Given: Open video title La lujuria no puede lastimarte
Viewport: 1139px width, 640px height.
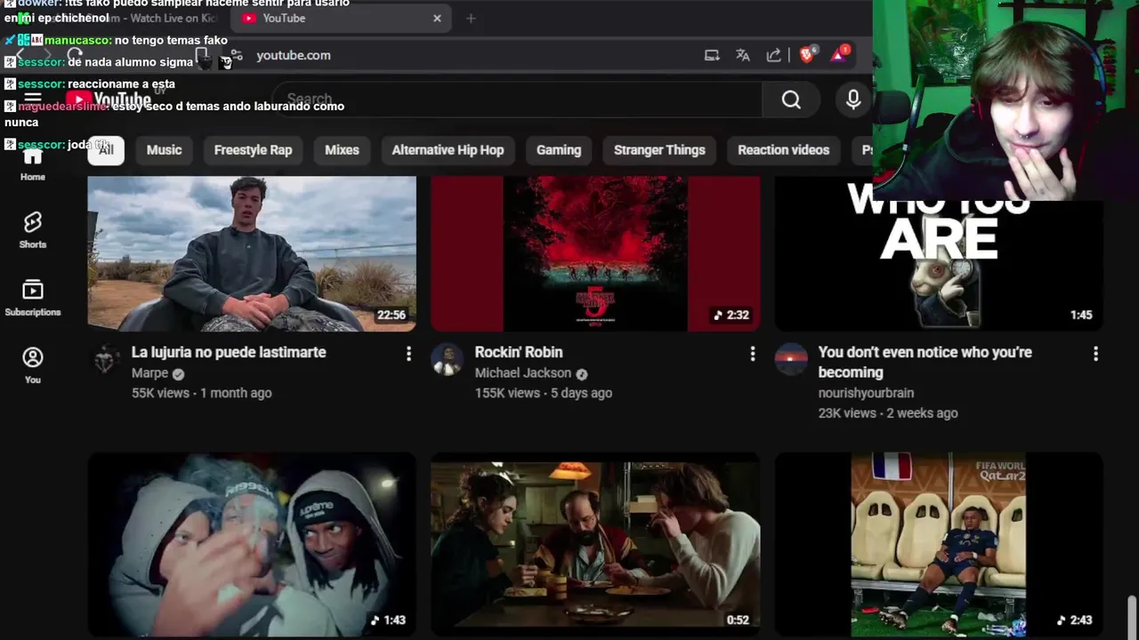Looking at the screenshot, I should click(x=229, y=352).
